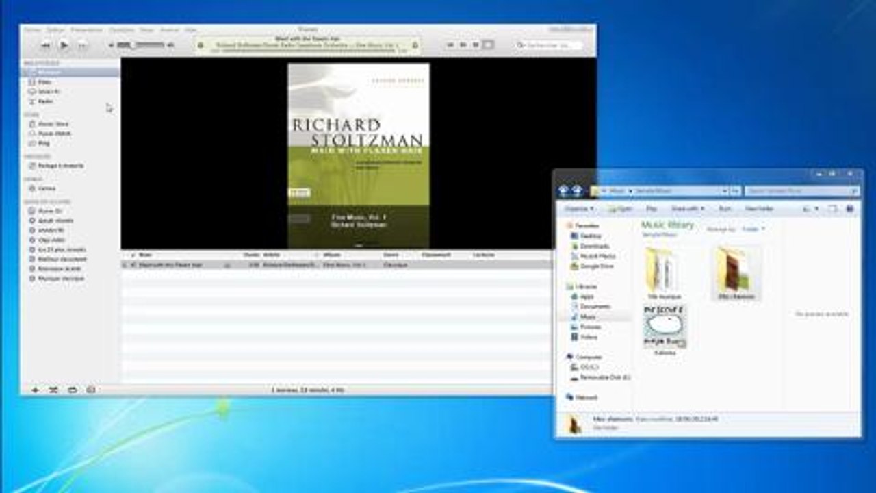Toggle the artwork viewer button in iTunes
The width and height of the screenshot is (876, 493).
coord(90,390)
